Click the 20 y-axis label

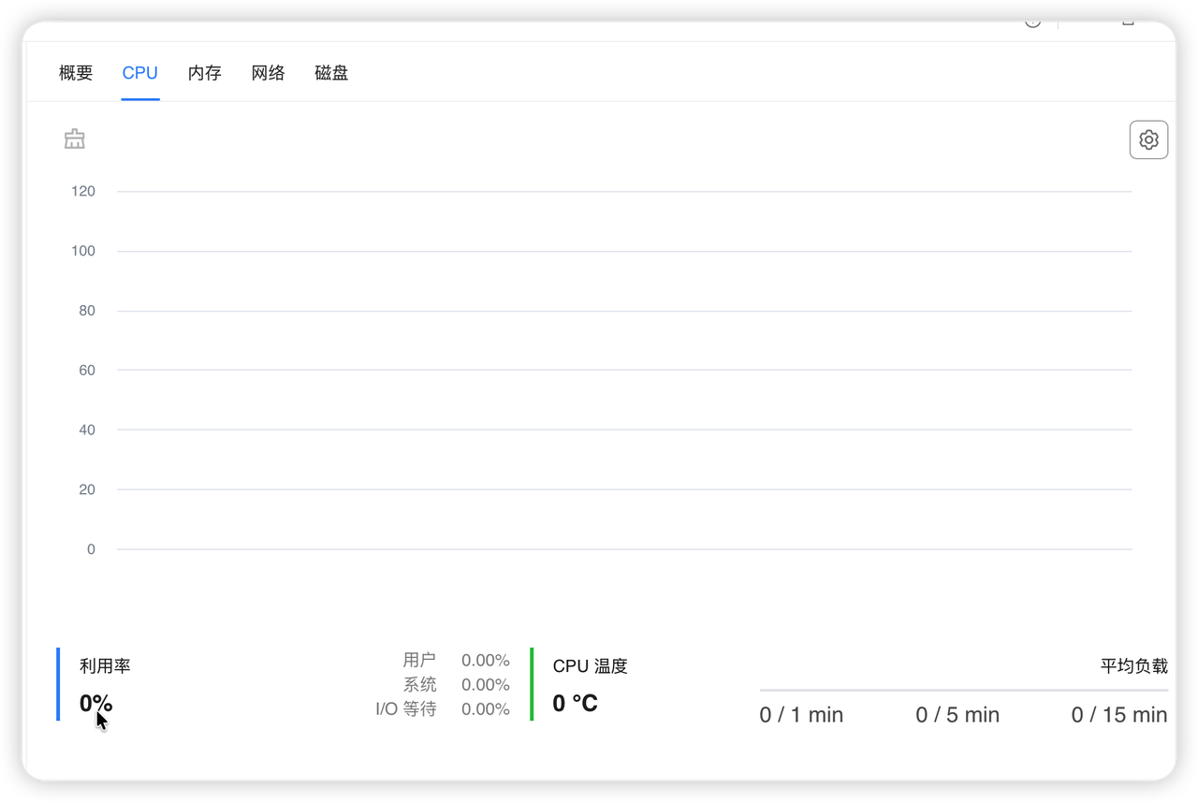[87, 489]
